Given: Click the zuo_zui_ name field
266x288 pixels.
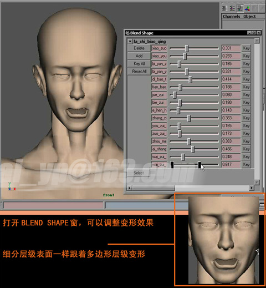Looking at the screenshot, I should (159, 134).
